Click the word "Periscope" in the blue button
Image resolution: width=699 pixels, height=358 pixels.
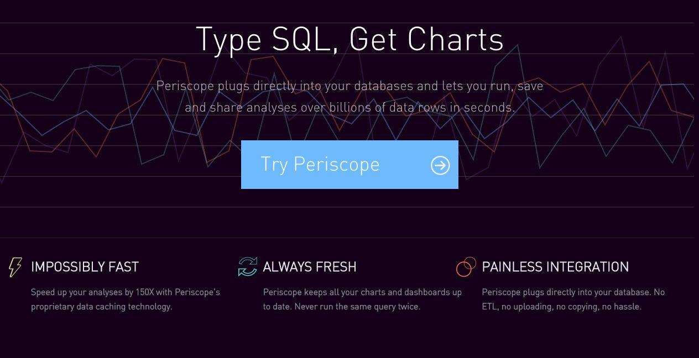point(336,165)
